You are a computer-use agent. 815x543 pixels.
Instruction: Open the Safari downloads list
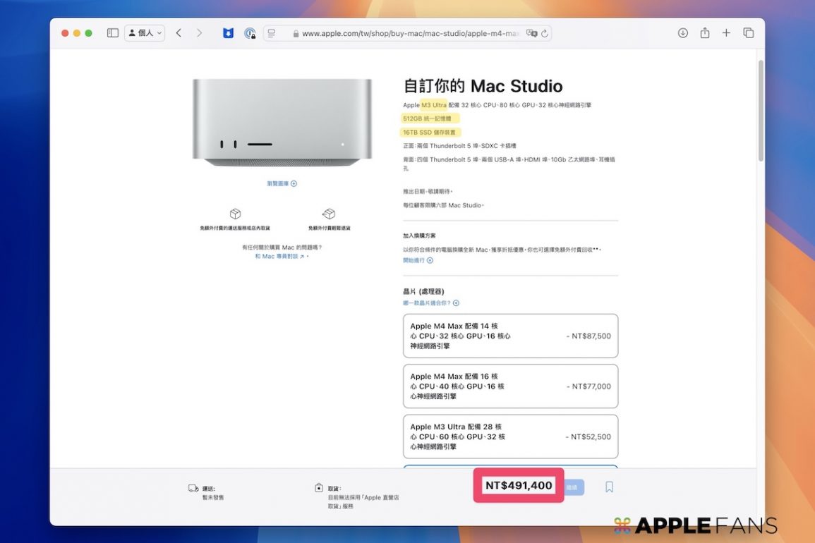[x=682, y=33]
